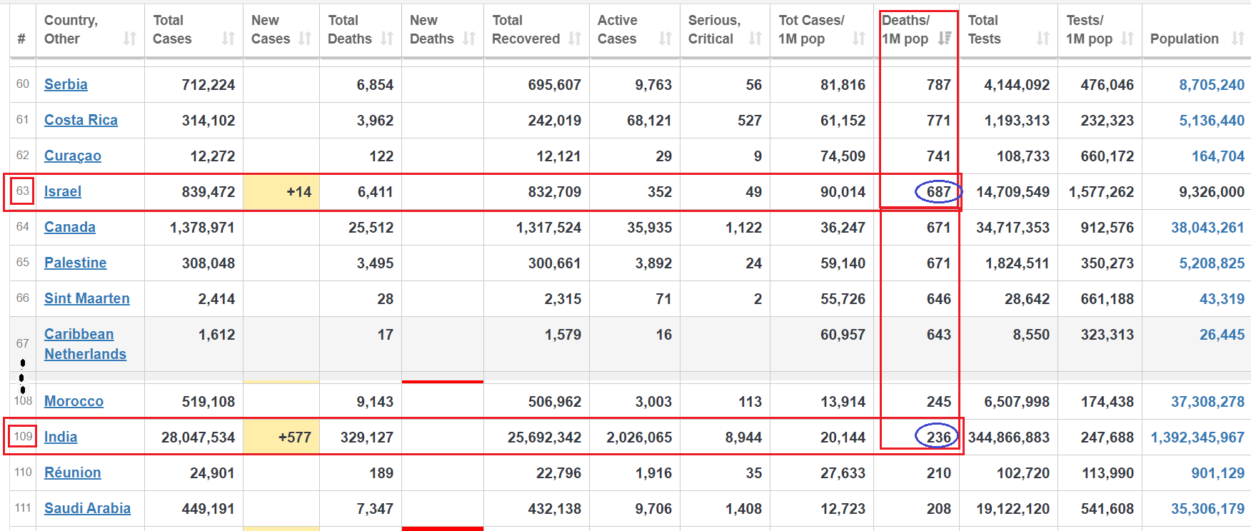Open the Curaçao country link
The height and width of the screenshot is (531, 1256).
[x=73, y=156]
